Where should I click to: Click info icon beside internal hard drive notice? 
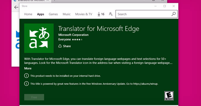[x=27, y=76]
